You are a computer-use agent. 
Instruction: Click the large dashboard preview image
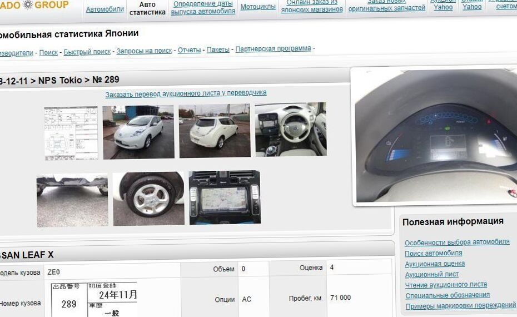click(436, 135)
